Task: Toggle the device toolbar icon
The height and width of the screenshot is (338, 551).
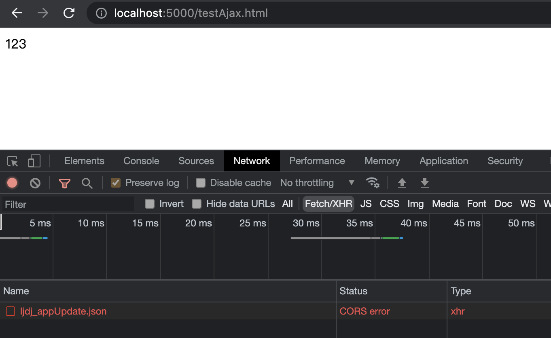Action: (x=34, y=161)
